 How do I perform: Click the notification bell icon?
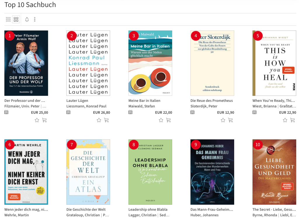pos(27,20)
